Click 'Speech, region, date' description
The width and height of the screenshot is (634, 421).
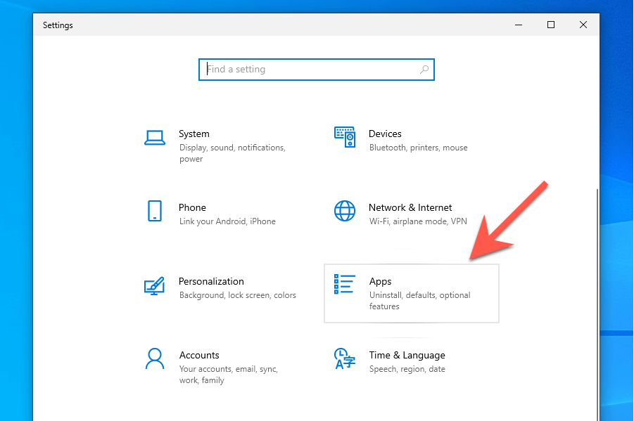[407, 369]
